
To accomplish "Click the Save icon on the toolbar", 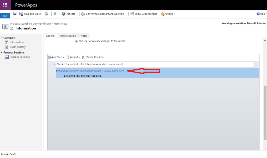I will click(x=14, y=14).
